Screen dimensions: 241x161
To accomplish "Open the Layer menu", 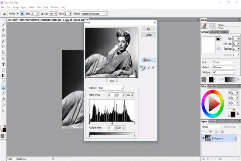I will [x=23, y=7].
